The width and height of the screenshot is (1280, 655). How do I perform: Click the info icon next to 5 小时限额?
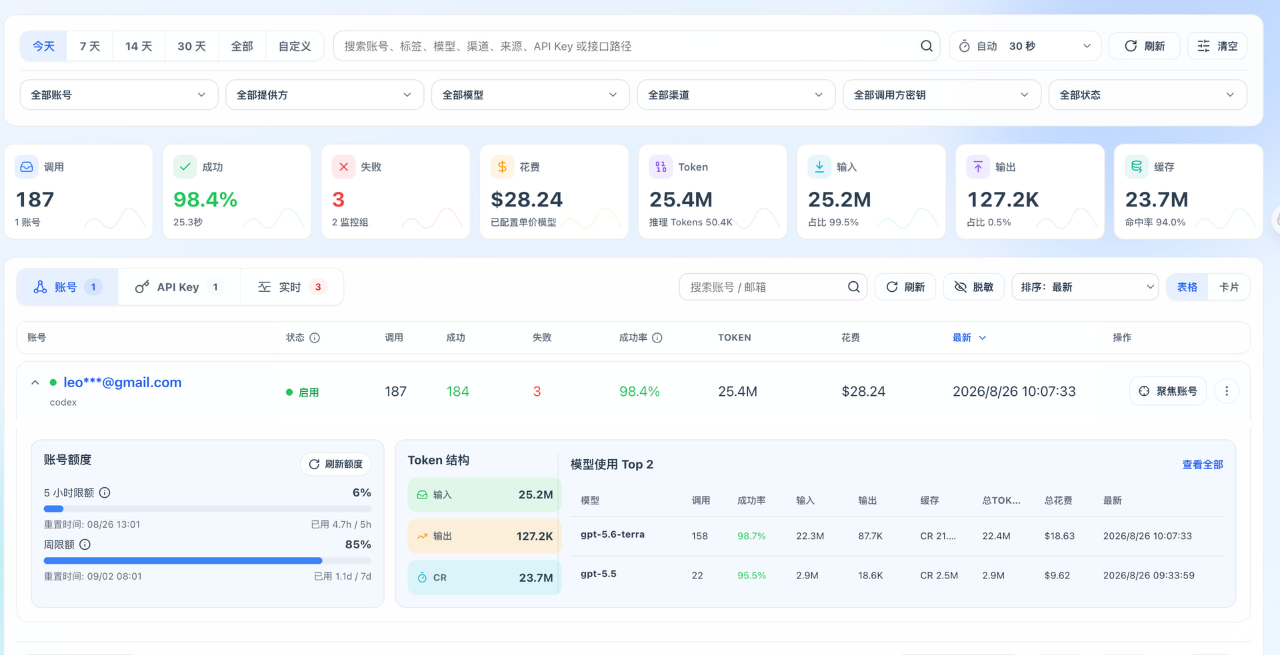[105, 492]
